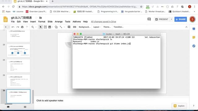Click the Zoom magnifier icon

32,27
